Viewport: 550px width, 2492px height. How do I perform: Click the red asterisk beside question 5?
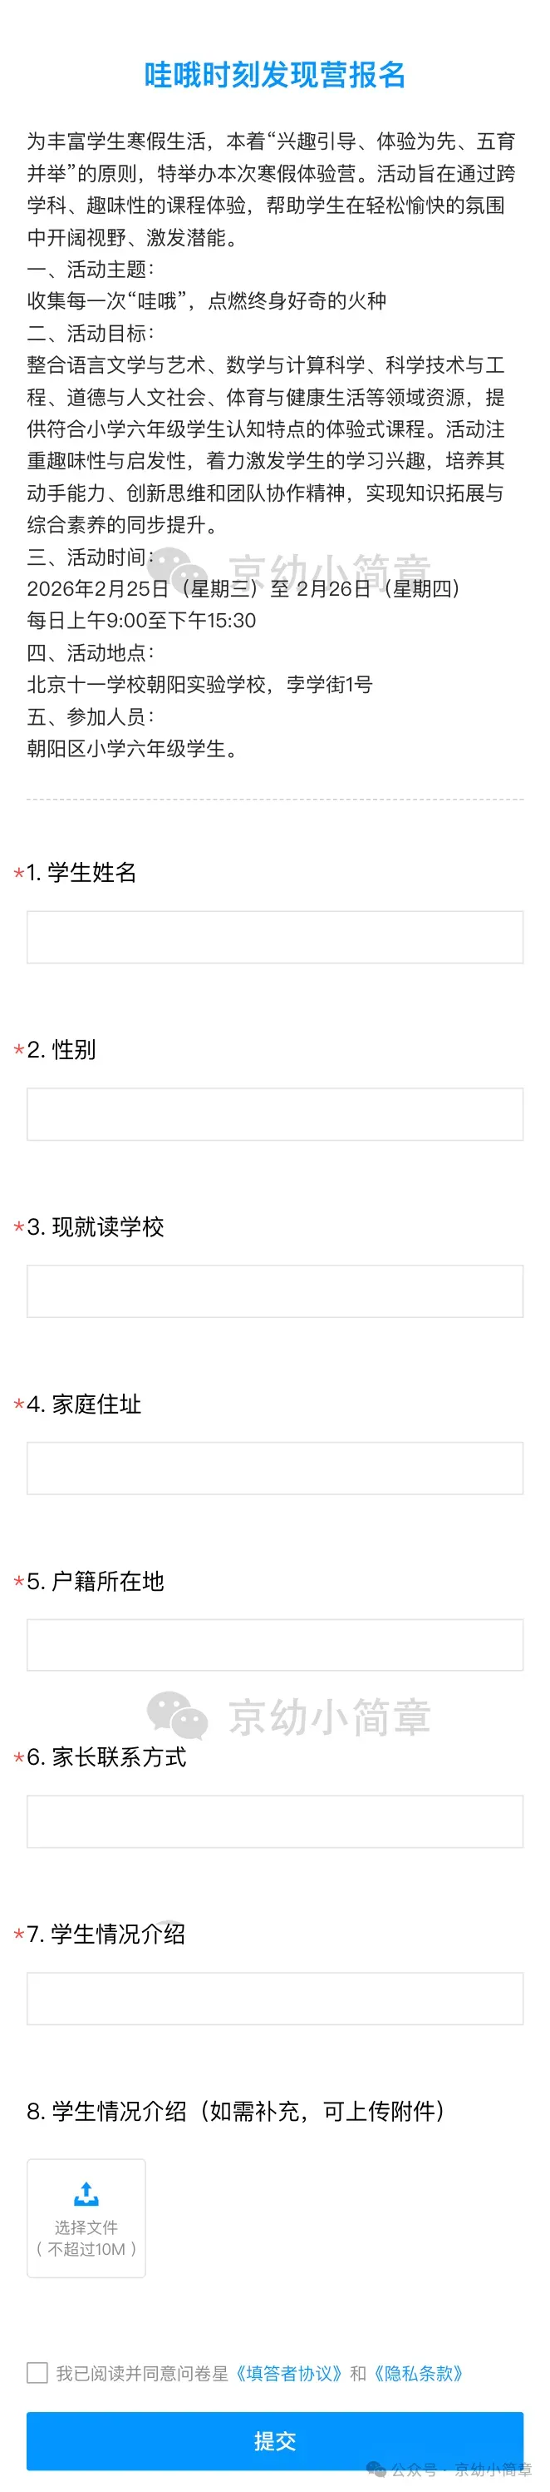(x=18, y=1583)
